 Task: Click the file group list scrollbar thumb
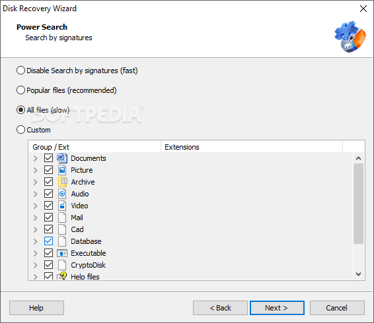[x=358, y=204]
